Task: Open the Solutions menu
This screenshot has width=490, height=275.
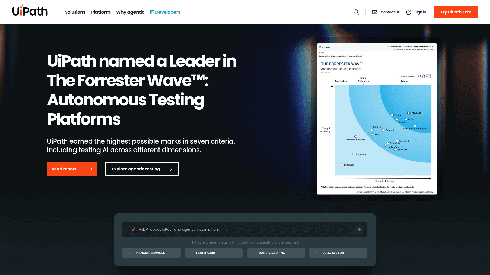Action: (75, 12)
